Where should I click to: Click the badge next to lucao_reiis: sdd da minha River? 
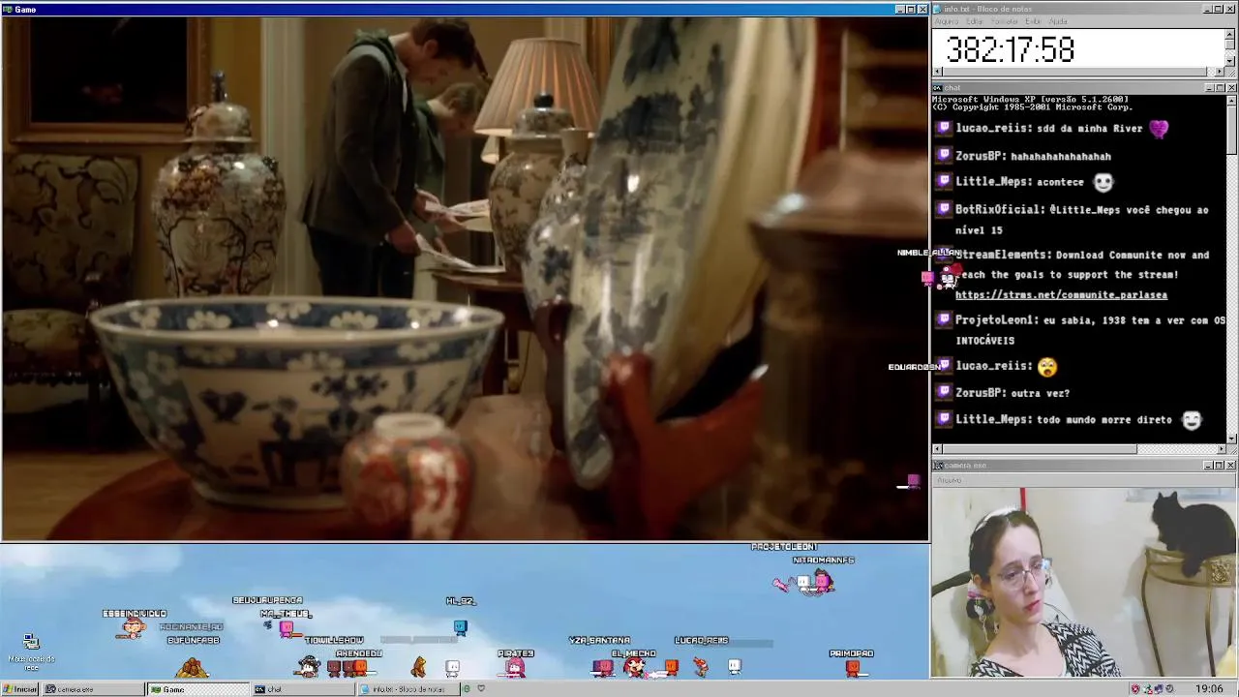coord(944,128)
